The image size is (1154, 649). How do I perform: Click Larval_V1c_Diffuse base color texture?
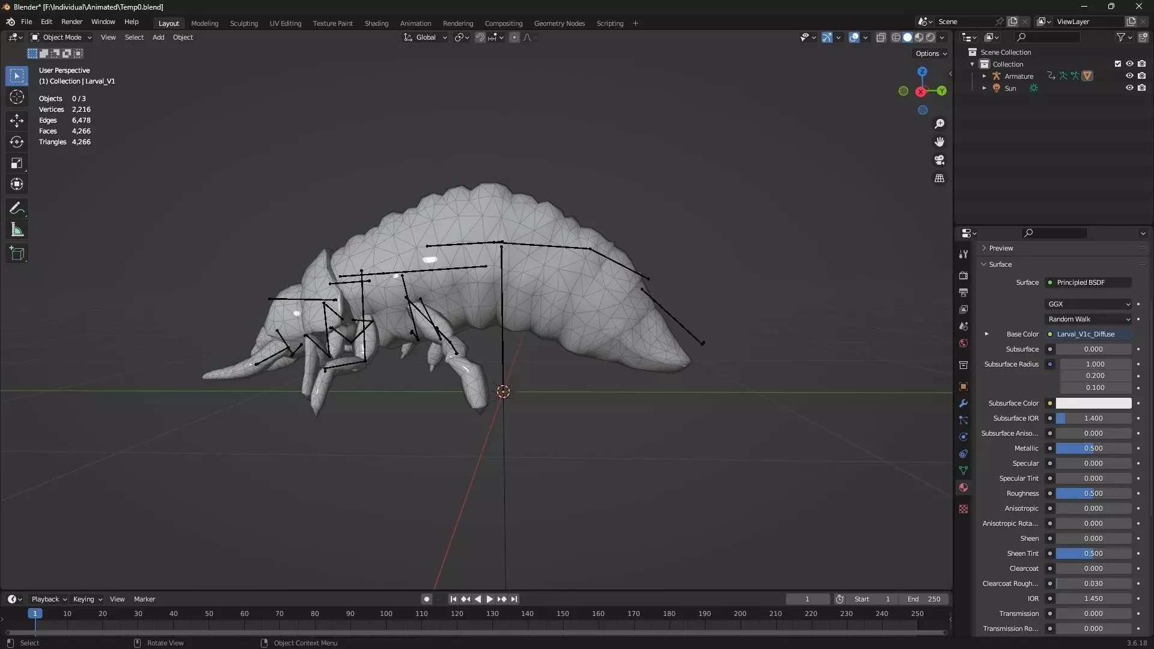[1088, 334]
